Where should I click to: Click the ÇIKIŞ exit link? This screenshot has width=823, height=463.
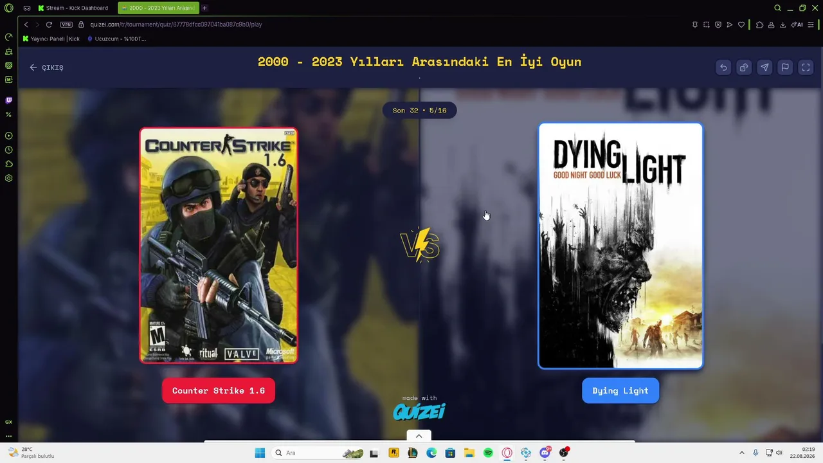pos(46,68)
